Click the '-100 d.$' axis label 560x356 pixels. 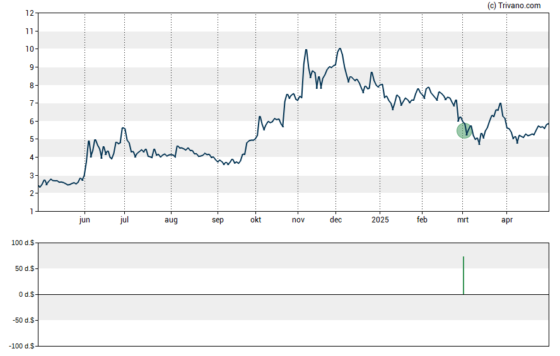(x=22, y=346)
